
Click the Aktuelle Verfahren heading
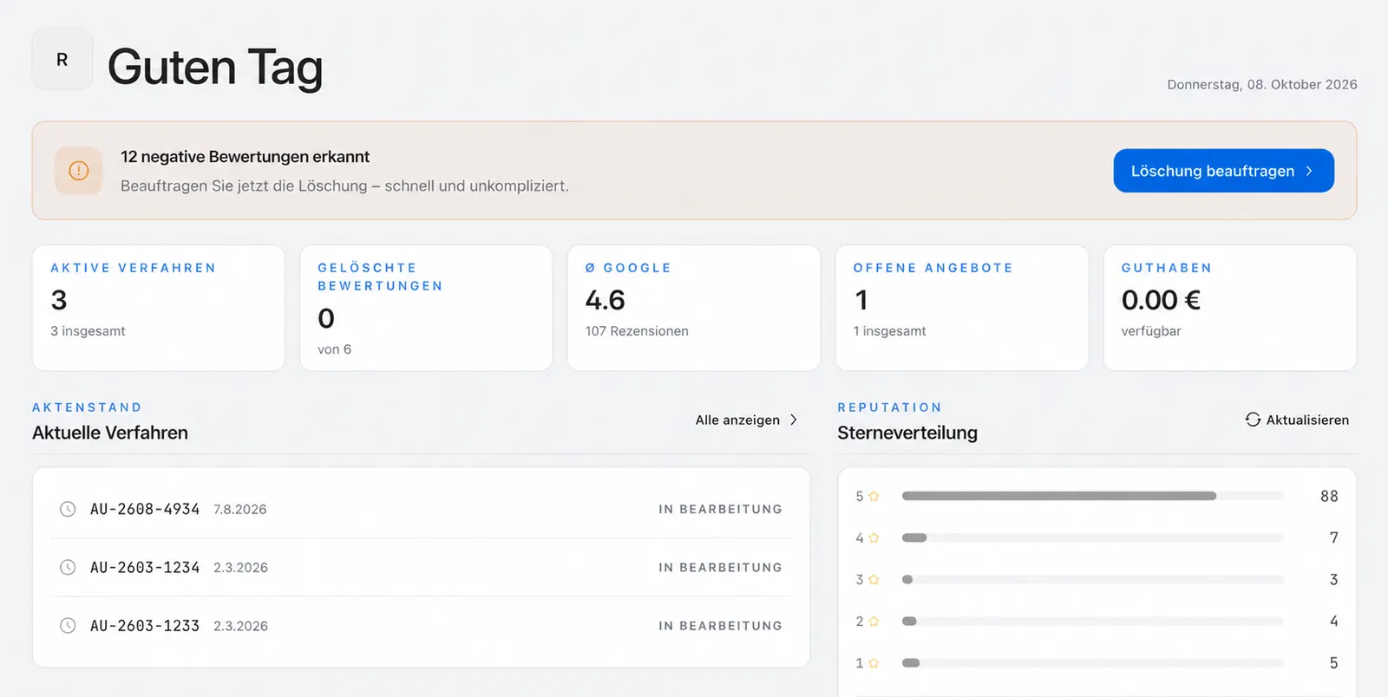point(110,433)
